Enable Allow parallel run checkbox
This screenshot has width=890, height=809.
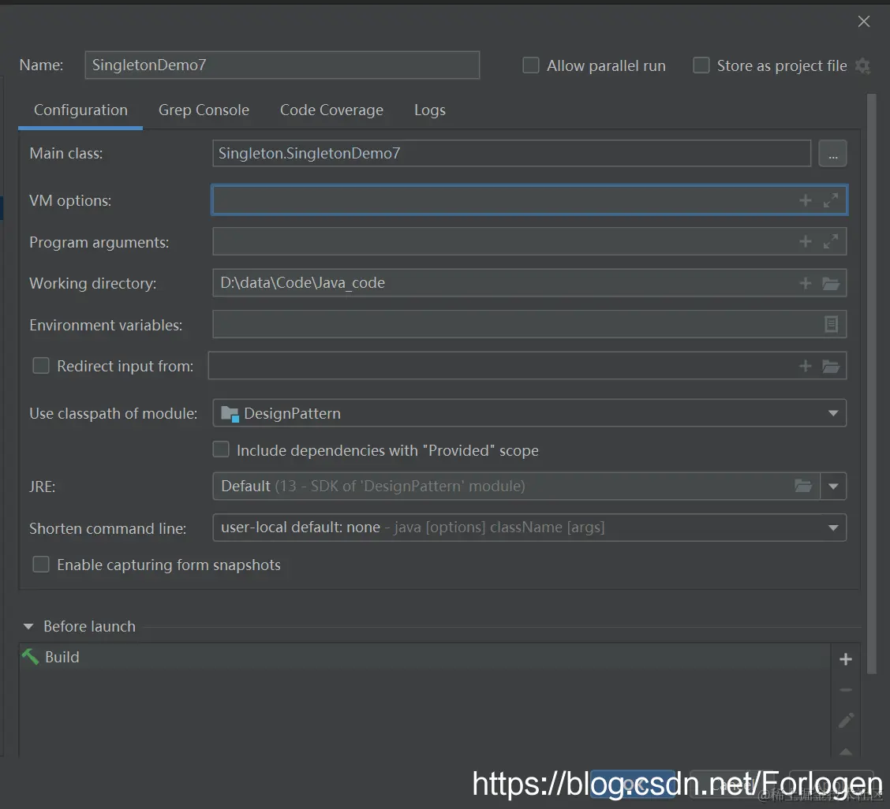click(531, 65)
